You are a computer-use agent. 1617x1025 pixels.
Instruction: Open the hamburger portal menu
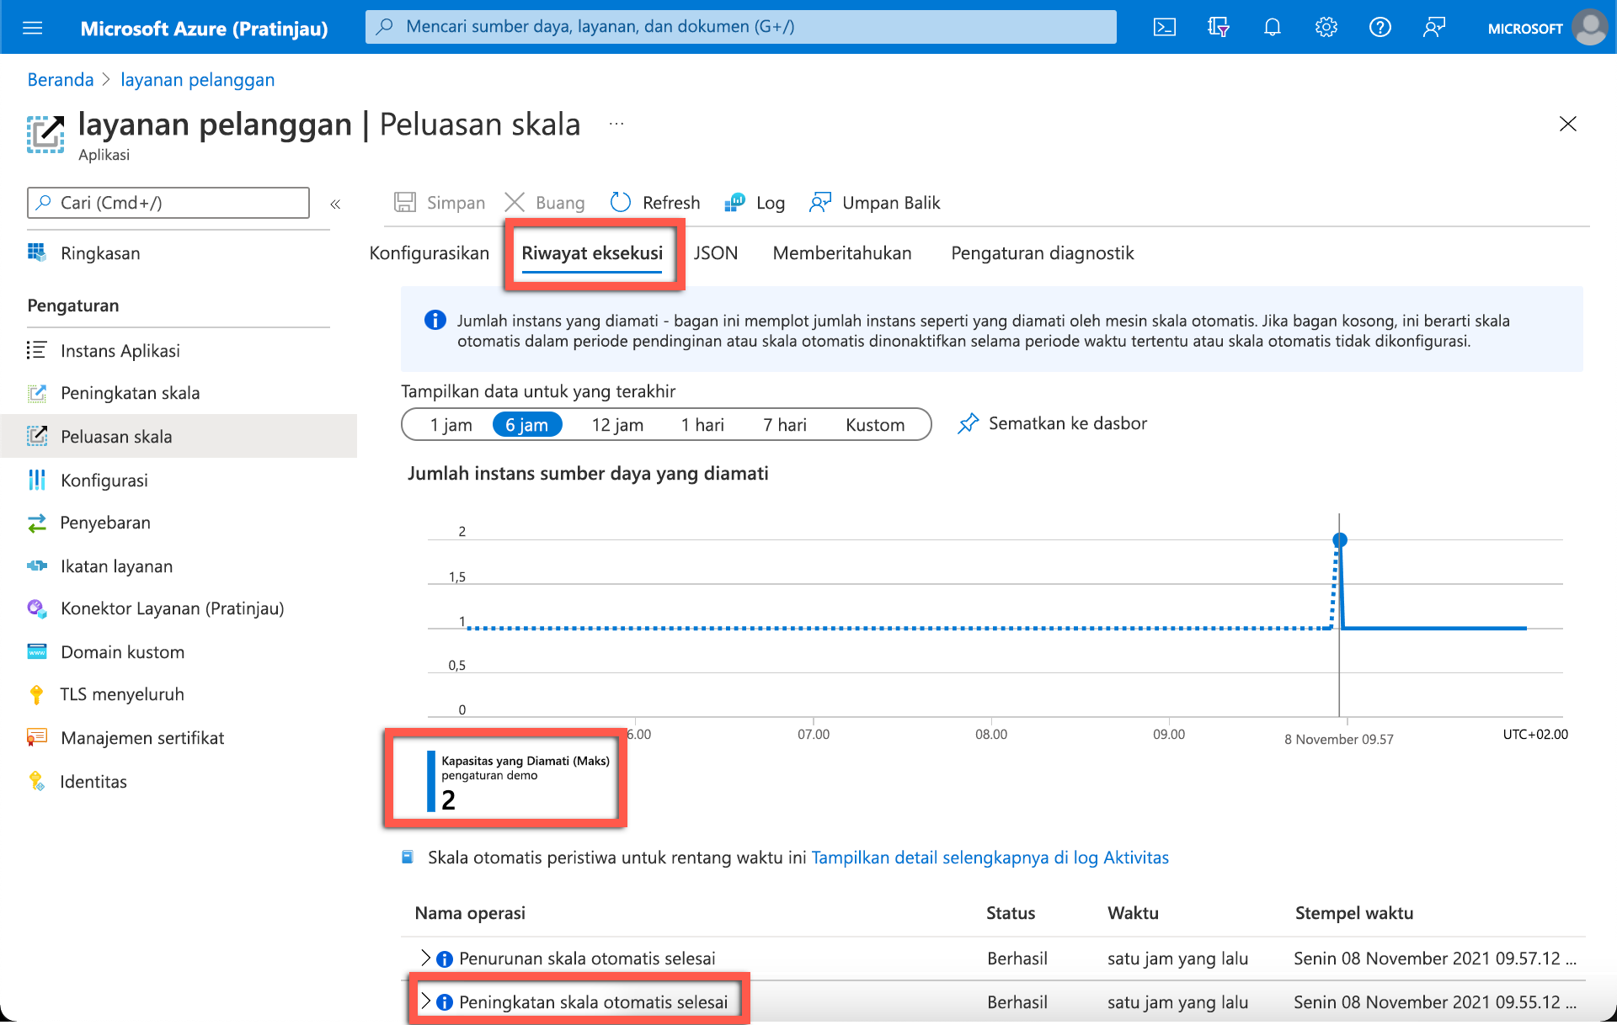pos(32,28)
